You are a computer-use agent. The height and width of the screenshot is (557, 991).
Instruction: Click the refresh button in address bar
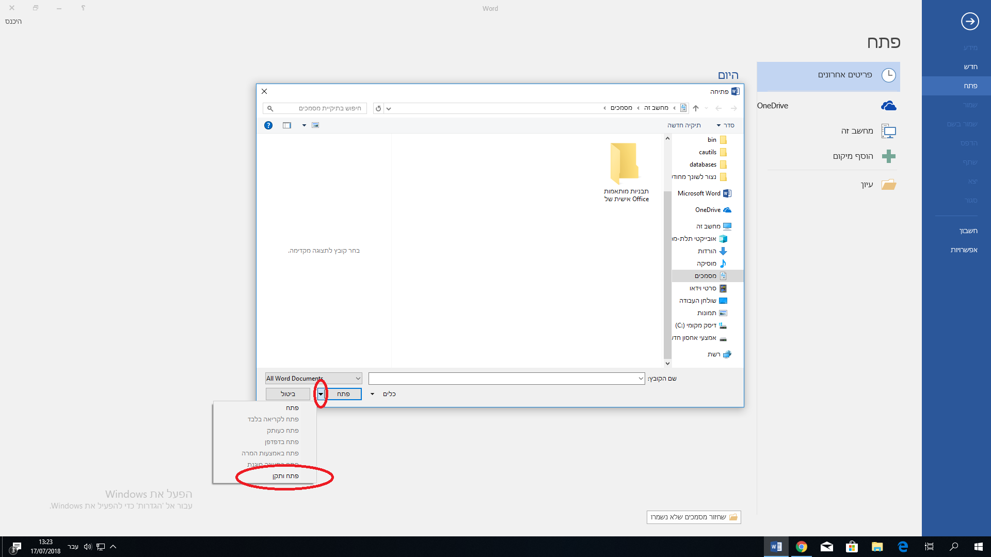pos(378,108)
